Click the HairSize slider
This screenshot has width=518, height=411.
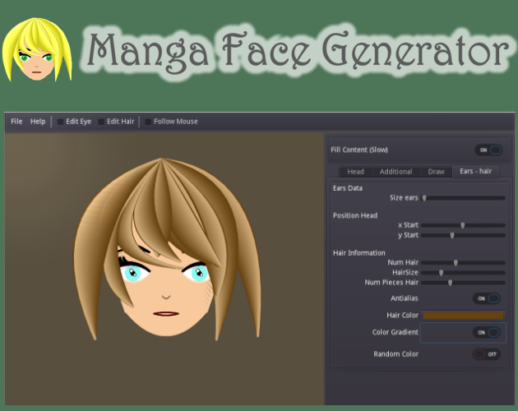(x=464, y=273)
